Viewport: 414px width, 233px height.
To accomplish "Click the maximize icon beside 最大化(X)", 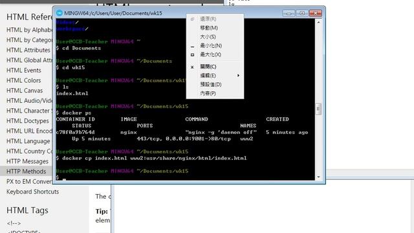I will pyautogui.click(x=192, y=54).
